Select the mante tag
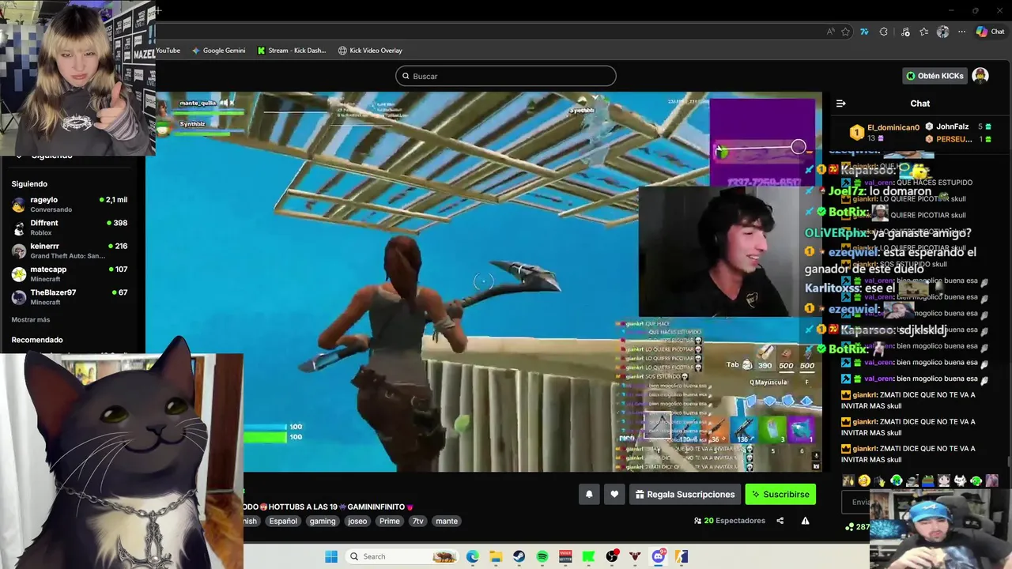Image resolution: width=1012 pixels, height=569 pixels. [447, 521]
